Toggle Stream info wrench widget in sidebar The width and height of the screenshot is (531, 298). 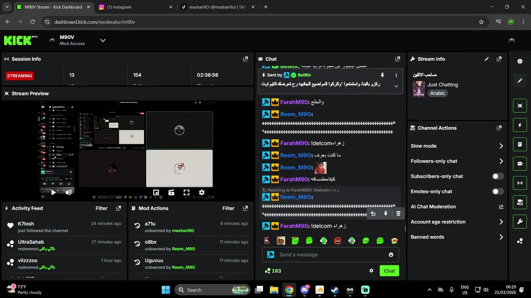point(520,222)
